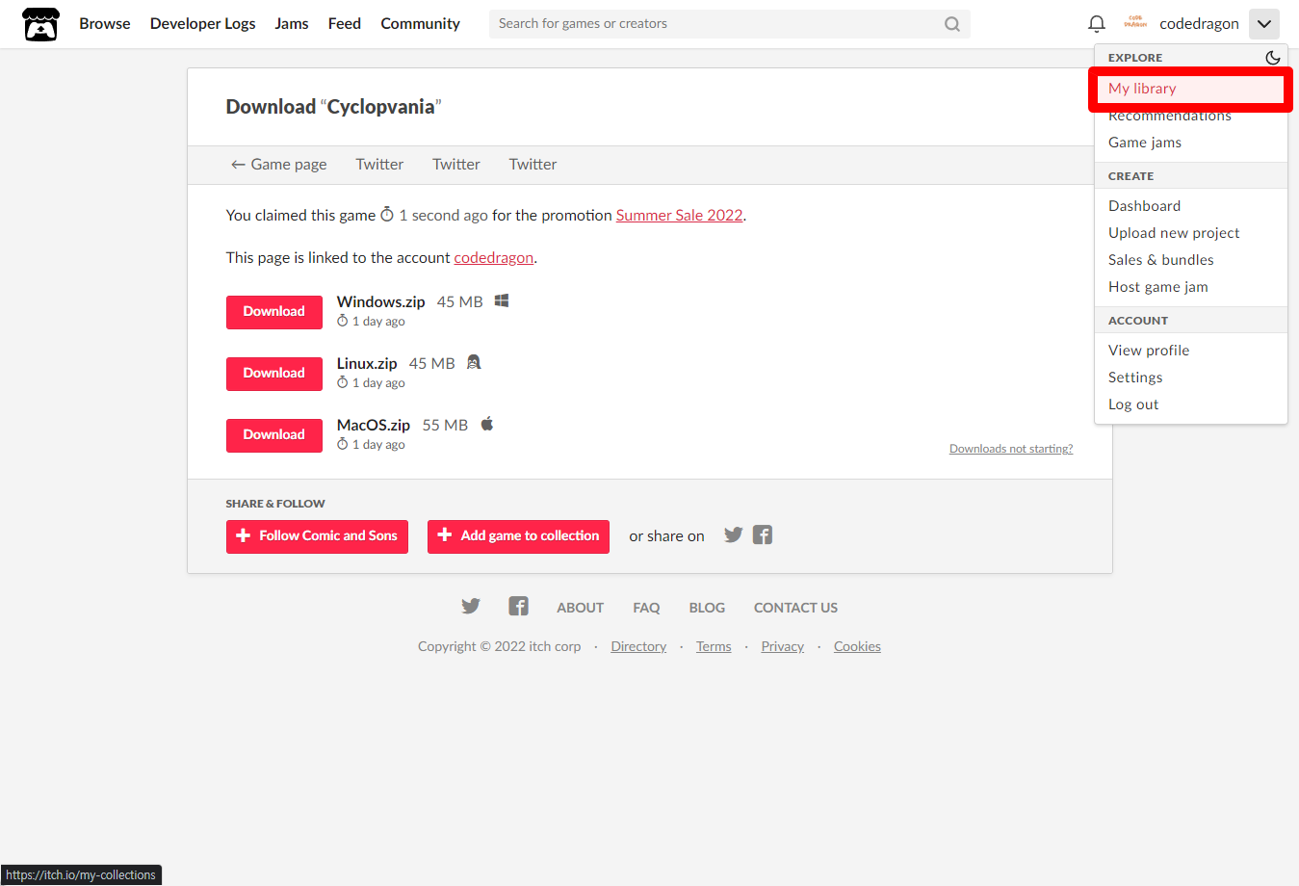The image size is (1299, 886).
Task: Open the first Twitter tab
Action: point(379,165)
